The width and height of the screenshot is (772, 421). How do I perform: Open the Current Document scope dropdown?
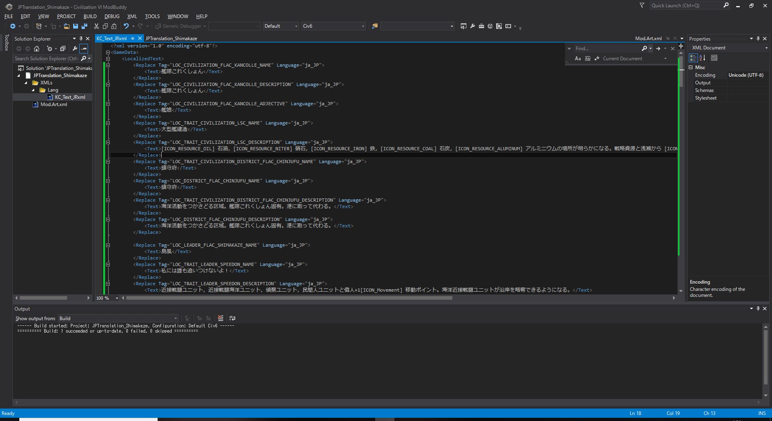[x=635, y=59]
